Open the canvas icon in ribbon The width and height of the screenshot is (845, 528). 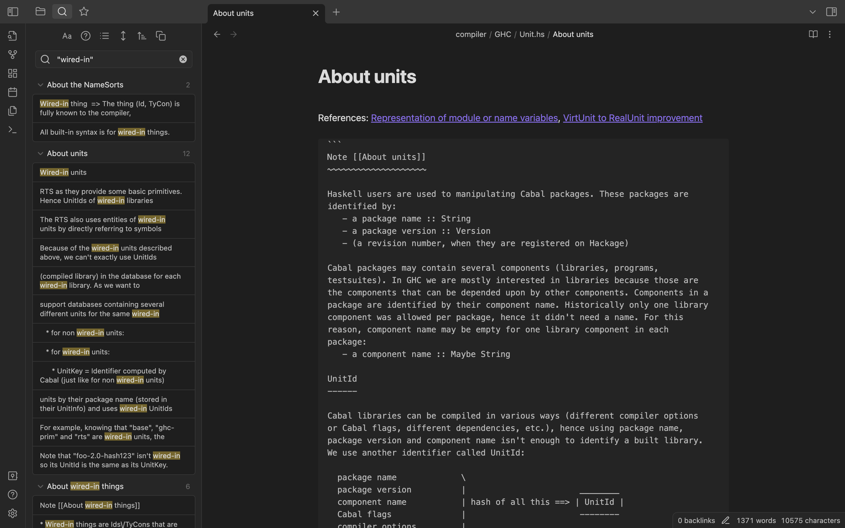(x=13, y=73)
